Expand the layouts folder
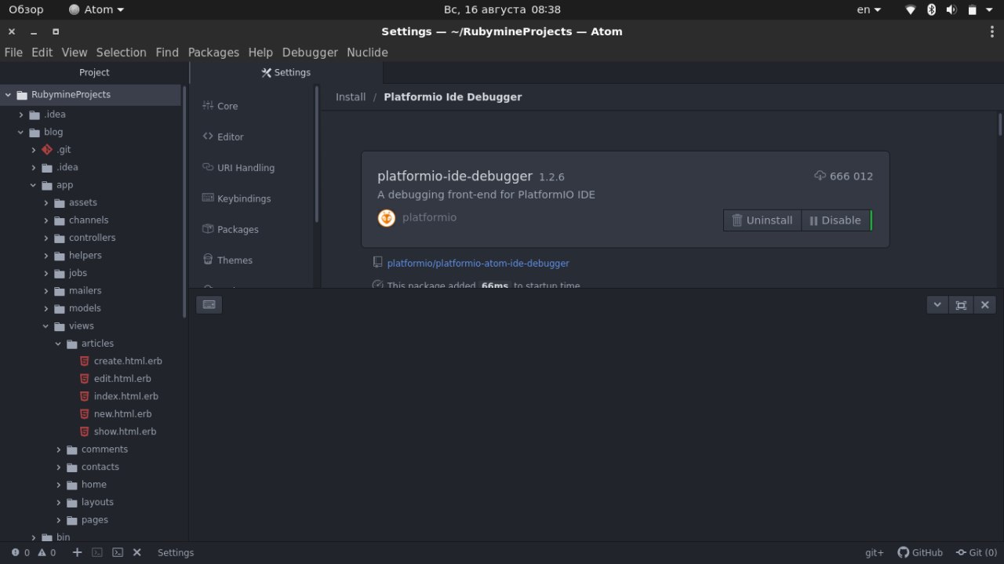 coord(59,502)
